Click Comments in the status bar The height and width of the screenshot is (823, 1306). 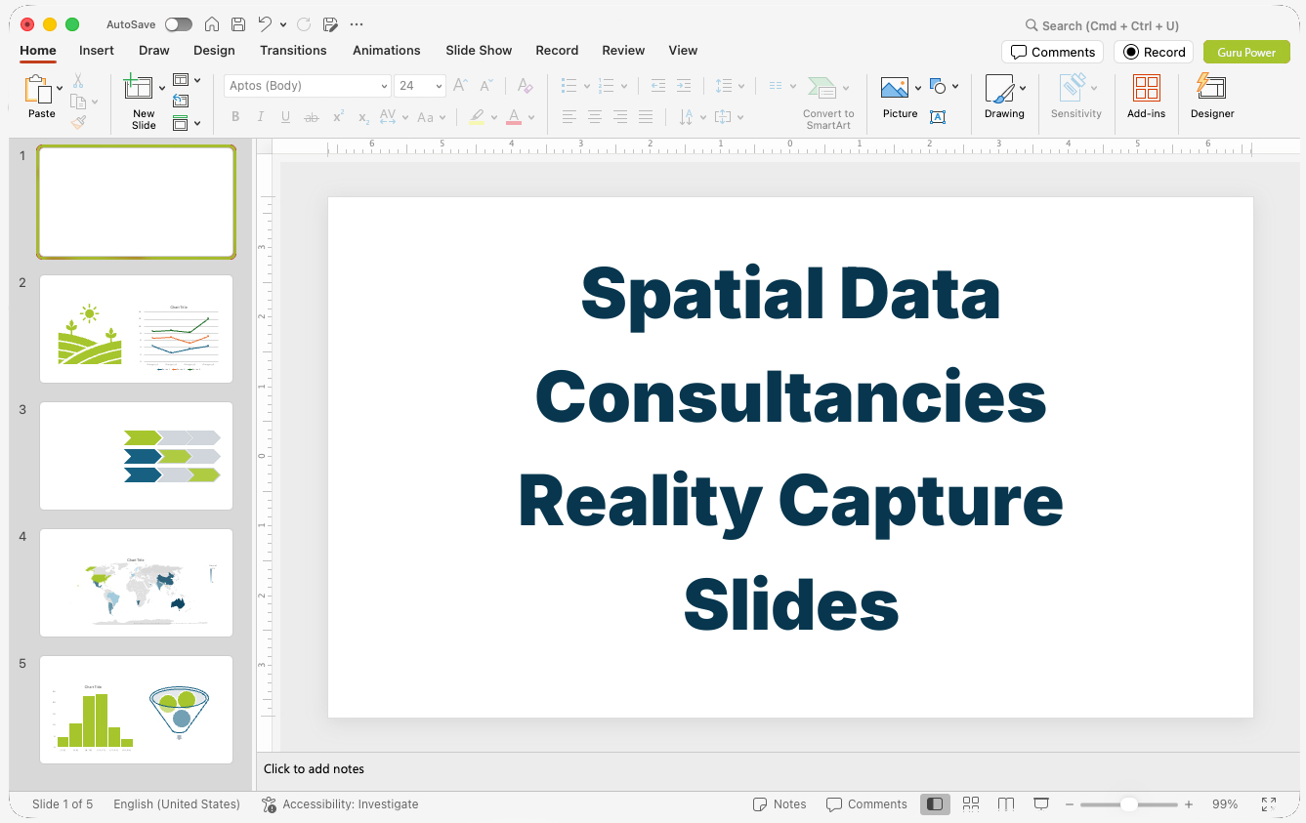point(866,804)
